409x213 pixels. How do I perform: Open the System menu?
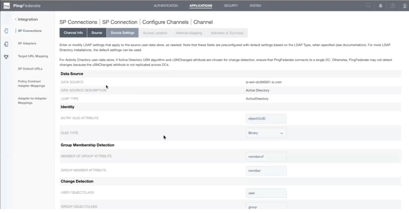(x=255, y=6)
